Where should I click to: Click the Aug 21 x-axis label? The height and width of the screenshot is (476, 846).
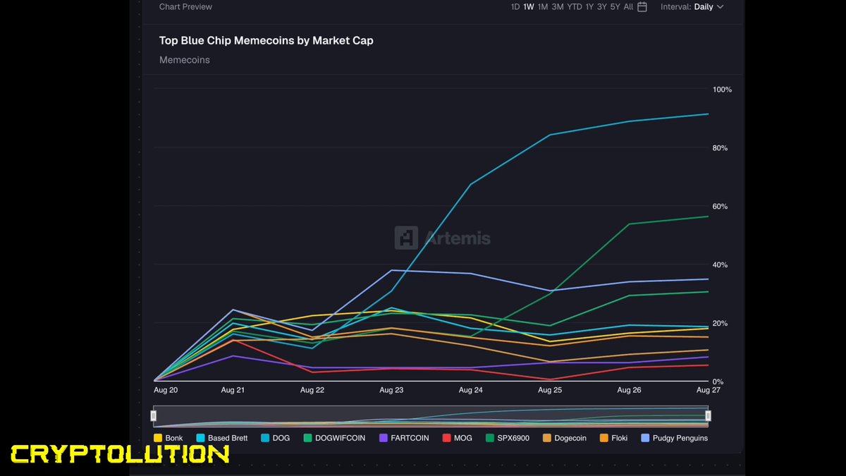click(233, 389)
